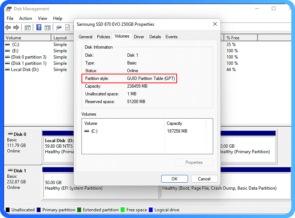The width and height of the screenshot is (295, 218).
Task: Click the Volume header in the dialog's Volumes list
Action: (123, 123)
